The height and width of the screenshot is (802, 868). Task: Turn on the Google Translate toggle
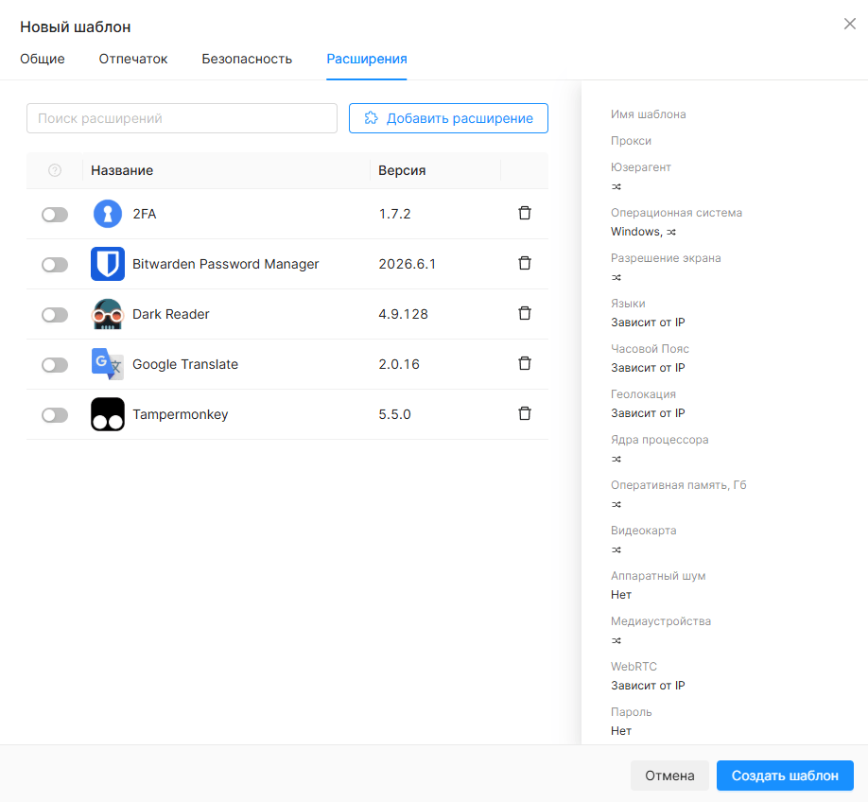pos(55,365)
